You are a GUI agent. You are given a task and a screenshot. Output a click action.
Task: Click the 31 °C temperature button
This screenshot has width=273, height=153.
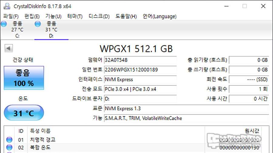click(24, 113)
